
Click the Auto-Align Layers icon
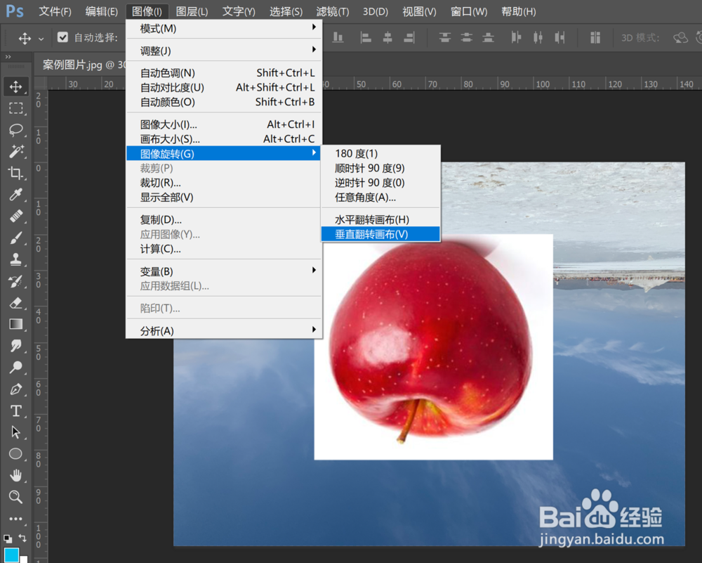coord(595,38)
